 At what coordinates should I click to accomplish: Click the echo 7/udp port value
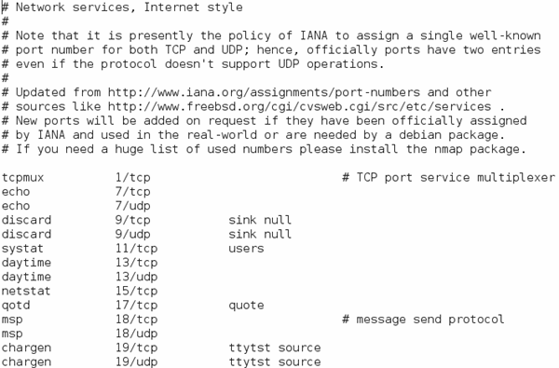tap(132, 206)
